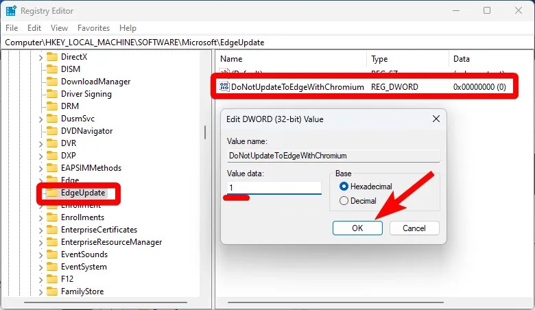This screenshot has width=535, height=310.
Task: Click the EventSounds folder icon
Action: point(52,254)
